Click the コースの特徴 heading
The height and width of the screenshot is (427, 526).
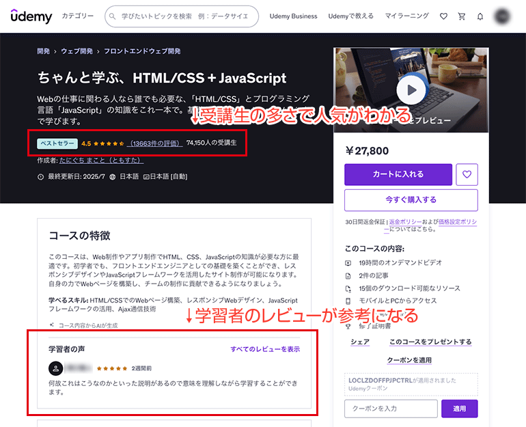(x=79, y=236)
